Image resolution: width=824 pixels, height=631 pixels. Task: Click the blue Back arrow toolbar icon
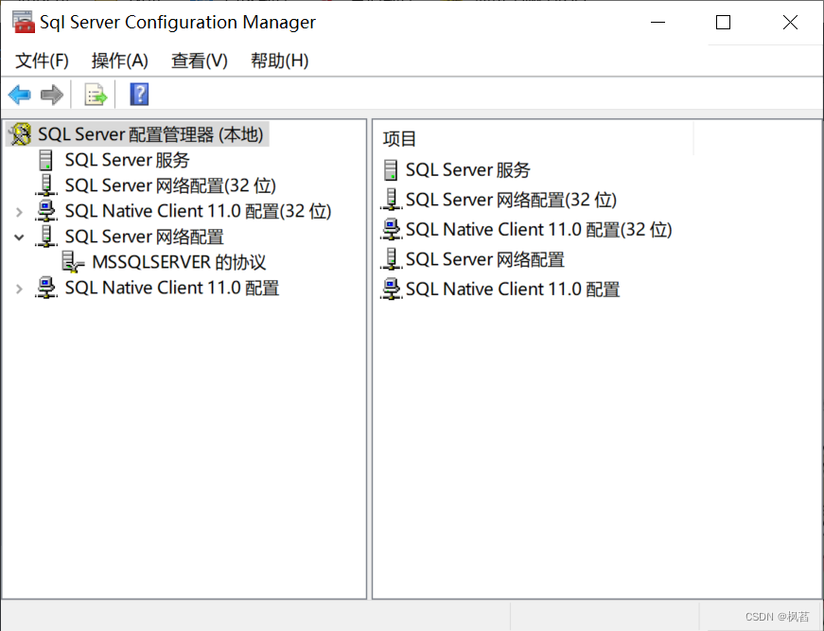19,95
